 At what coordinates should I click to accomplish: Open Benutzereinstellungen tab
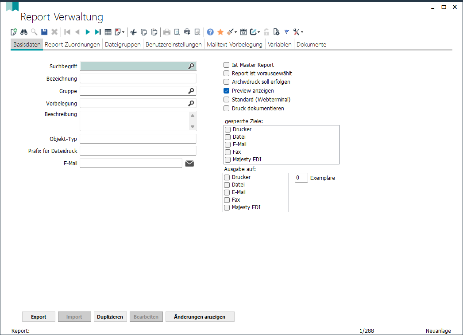[x=174, y=45]
